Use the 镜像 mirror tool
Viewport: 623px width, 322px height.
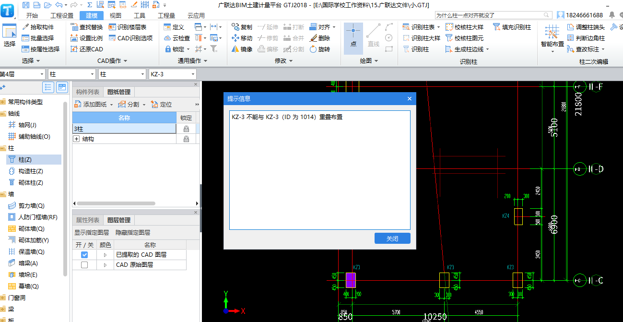click(242, 49)
